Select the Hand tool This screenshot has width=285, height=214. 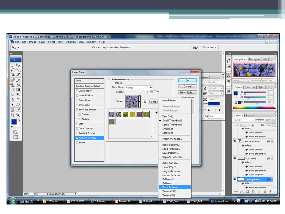click(x=13, y=115)
